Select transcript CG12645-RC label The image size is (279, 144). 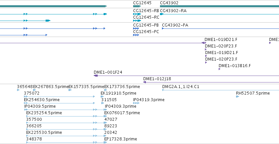pos(146,17)
